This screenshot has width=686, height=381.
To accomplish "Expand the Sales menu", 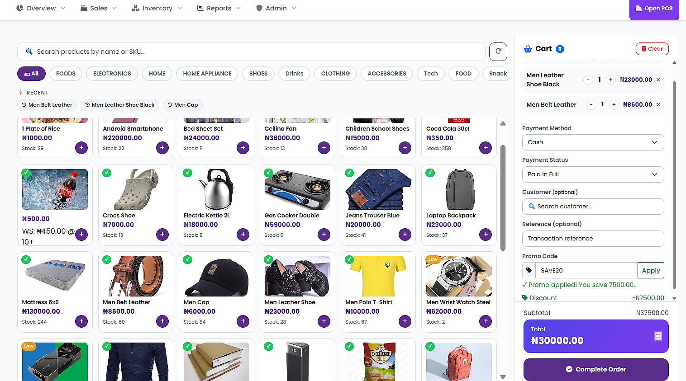I will click(x=99, y=8).
